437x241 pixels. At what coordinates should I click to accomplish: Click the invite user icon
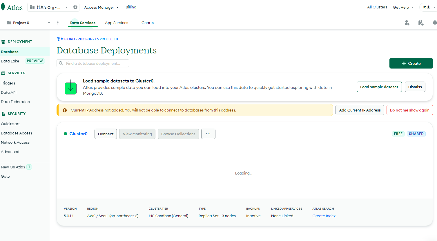(407, 23)
